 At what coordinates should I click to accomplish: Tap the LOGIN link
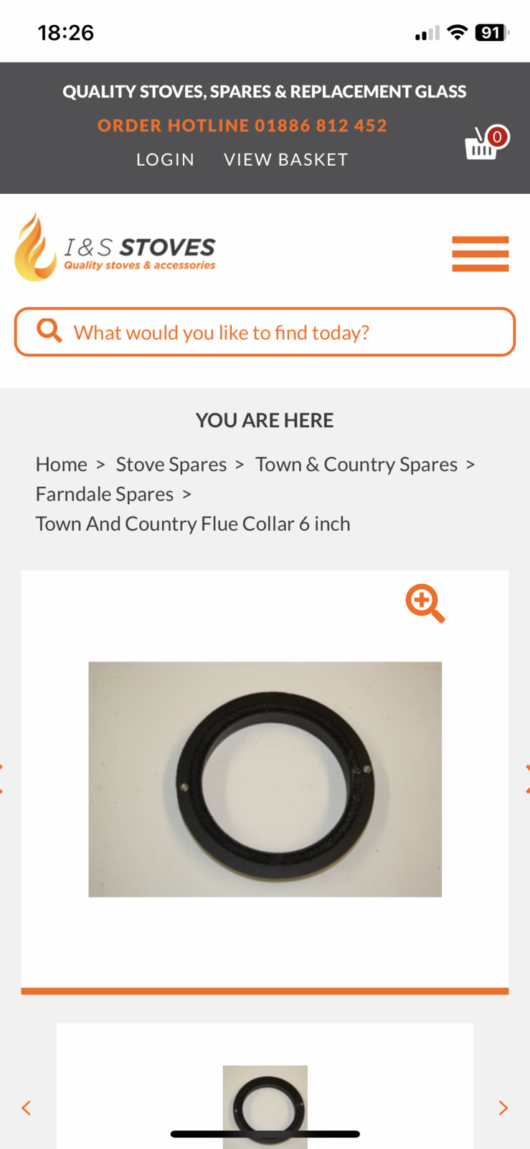165,159
